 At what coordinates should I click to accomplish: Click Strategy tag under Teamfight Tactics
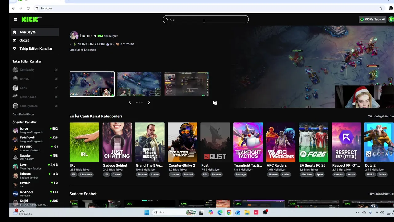pyautogui.click(x=241, y=175)
